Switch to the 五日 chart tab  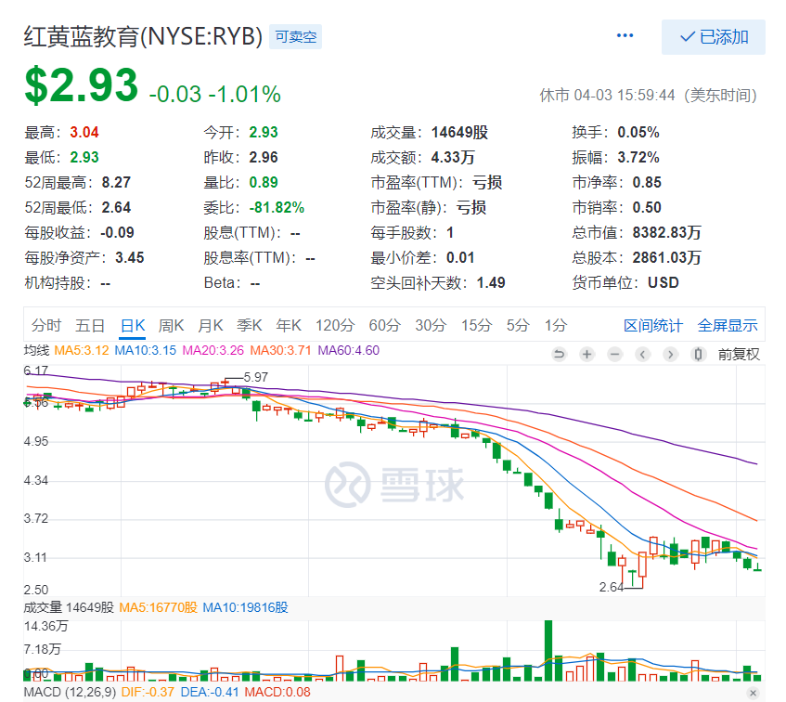pos(90,325)
